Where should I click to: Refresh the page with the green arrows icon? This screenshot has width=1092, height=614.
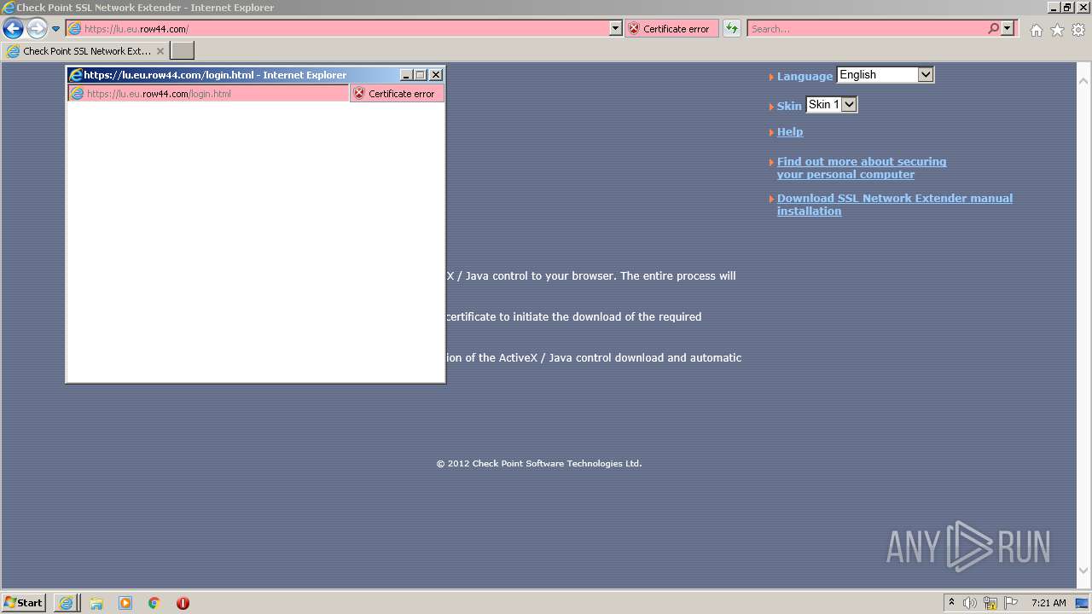(731, 28)
